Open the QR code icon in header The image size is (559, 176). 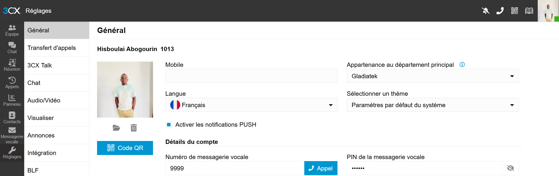pyautogui.click(x=514, y=11)
